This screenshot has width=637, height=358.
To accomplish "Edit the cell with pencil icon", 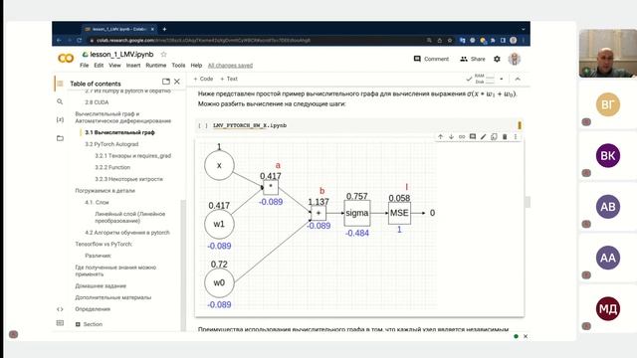I will [483, 137].
